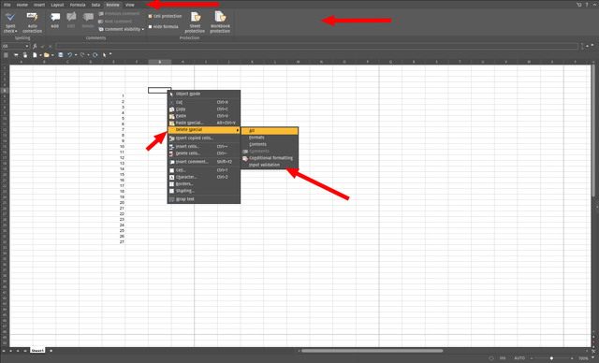Click the Undo icon in quick access toolbar
Screen dimensions: 599x363
pyautogui.click(x=69, y=55)
